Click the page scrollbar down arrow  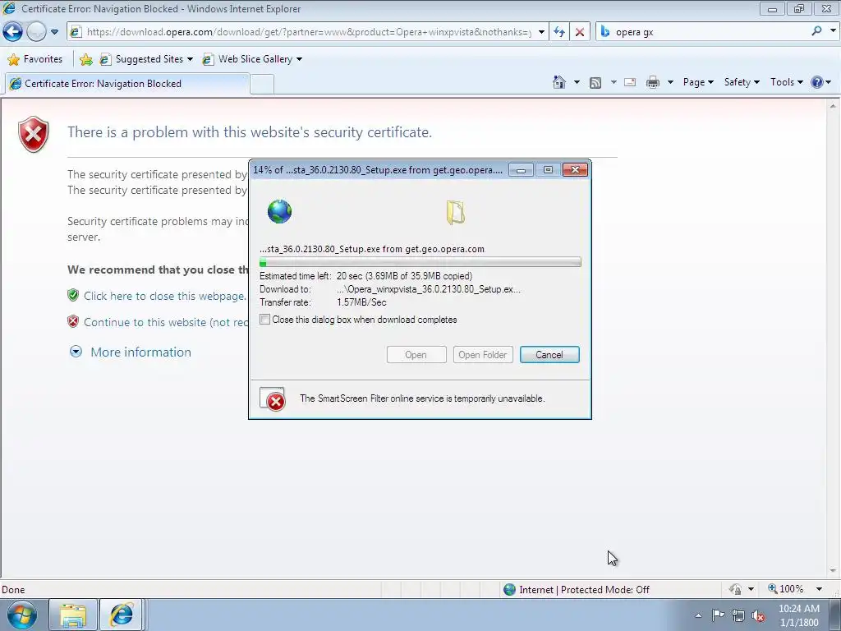[833, 571]
